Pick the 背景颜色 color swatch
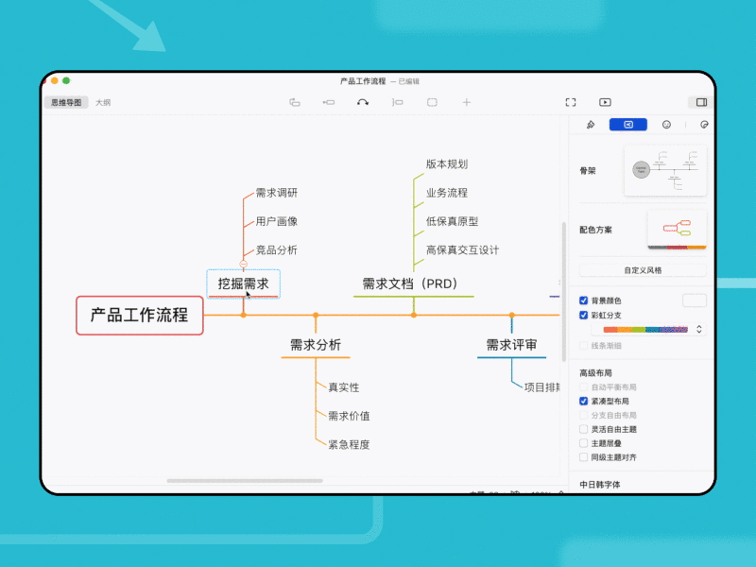756x567 pixels. click(696, 300)
